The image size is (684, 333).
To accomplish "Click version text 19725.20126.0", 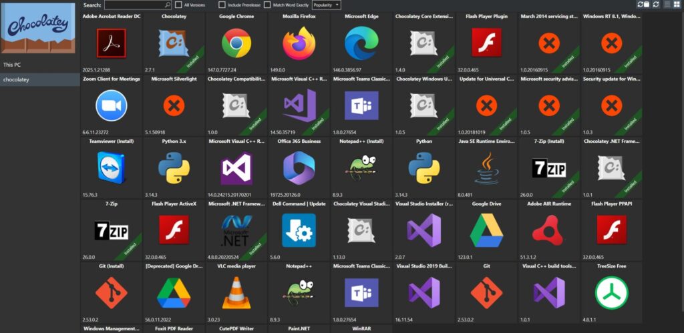I will [x=285, y=195].
